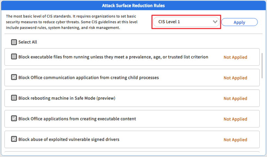The image size is (267, 157).
Task: Enable the prevalence, age, or trusted list rule checkbox
Action: point(14,57)
